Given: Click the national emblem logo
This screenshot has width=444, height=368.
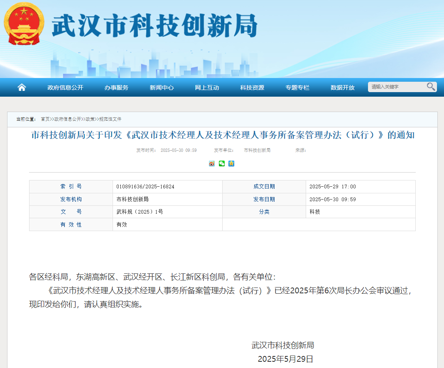Looking at the screenshot, I should pos(24,24).
